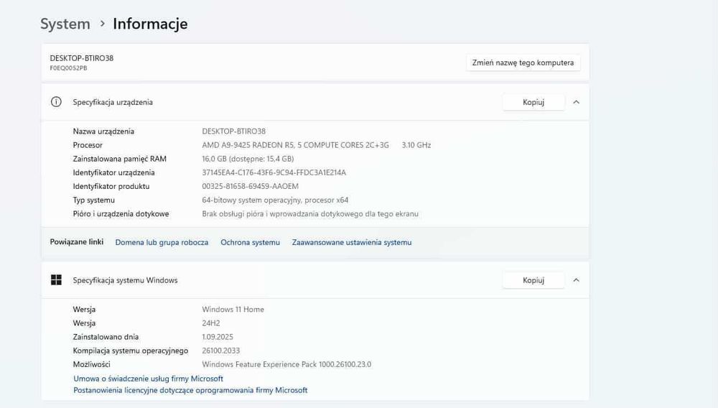
Task: Open Zaawansowane ustawienia systemu link
Action: (x=352, y=242)
